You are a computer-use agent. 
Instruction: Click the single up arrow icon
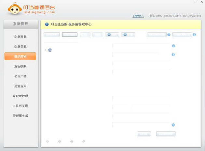[x=60, y=141]
